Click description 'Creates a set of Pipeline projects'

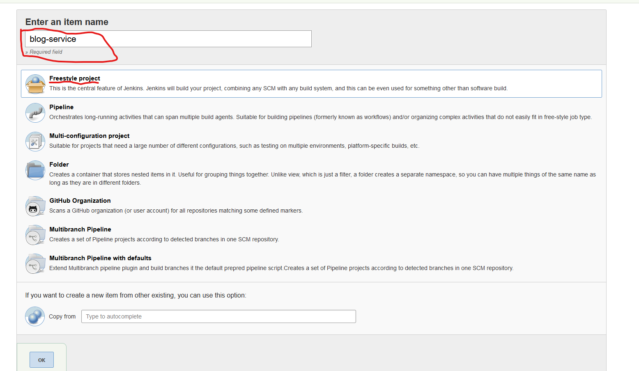[x=164, y=239]
